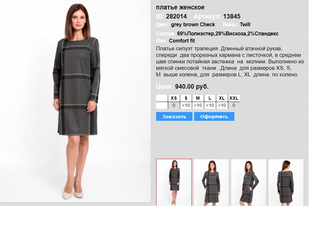
Task: Open the second thumbnail with hands in pockets
Action: pyautogui.click(x=211, y=182)
